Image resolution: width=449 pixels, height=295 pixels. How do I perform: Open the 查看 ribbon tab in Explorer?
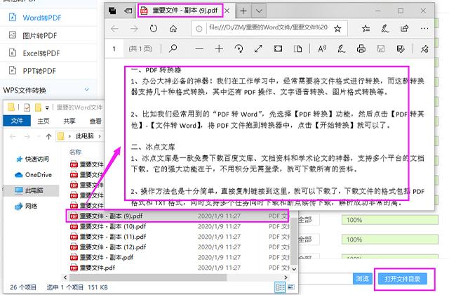click(95, 121)
